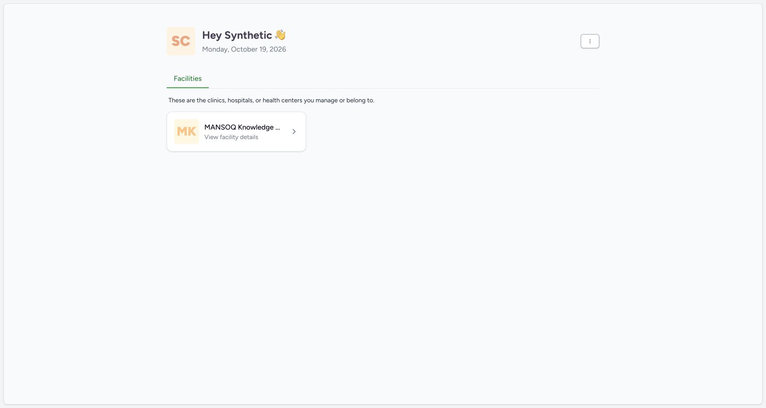Image resolution: width=766 pixels, height=408 pixels.
Task: Click the MK facility avatar
Action: click(x=187, y=132)
